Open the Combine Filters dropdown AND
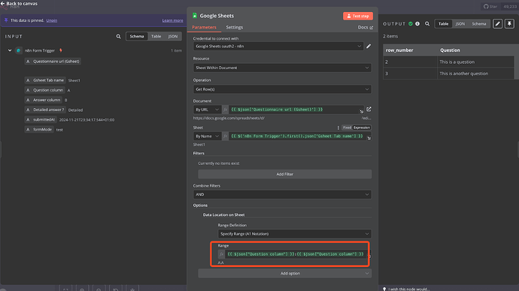 [282, 195]
